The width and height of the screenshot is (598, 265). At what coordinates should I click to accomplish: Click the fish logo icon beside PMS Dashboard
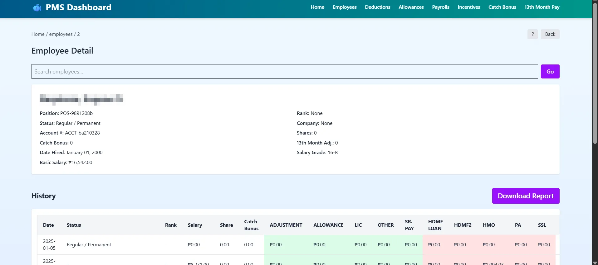point(37,7)
